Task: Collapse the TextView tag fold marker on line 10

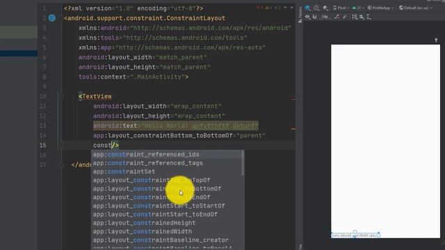Action: (61, 97)
